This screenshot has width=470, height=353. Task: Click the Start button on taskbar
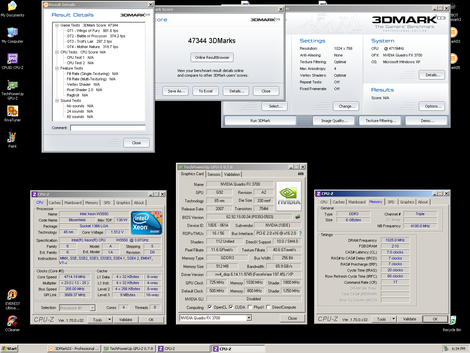9,349
